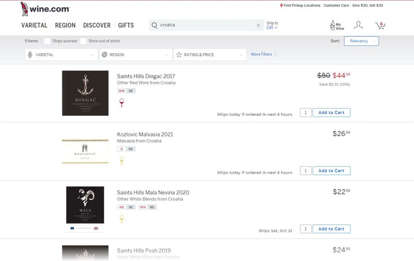Open Saints Hills Mala Nevina 2020 product title
Viewport: 414px width, 261px height.
point(153,192)
